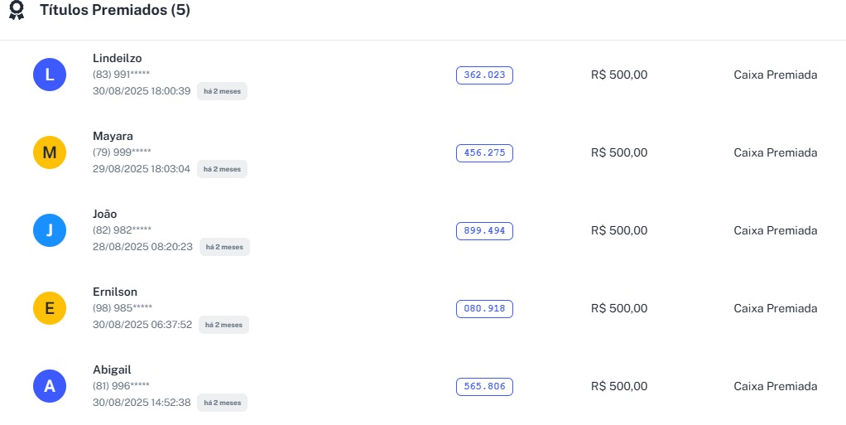The height and width of the screenshot is (425, 846).
Task: Click Abigail's blue A avatar
Action: [x=50, y=386]
